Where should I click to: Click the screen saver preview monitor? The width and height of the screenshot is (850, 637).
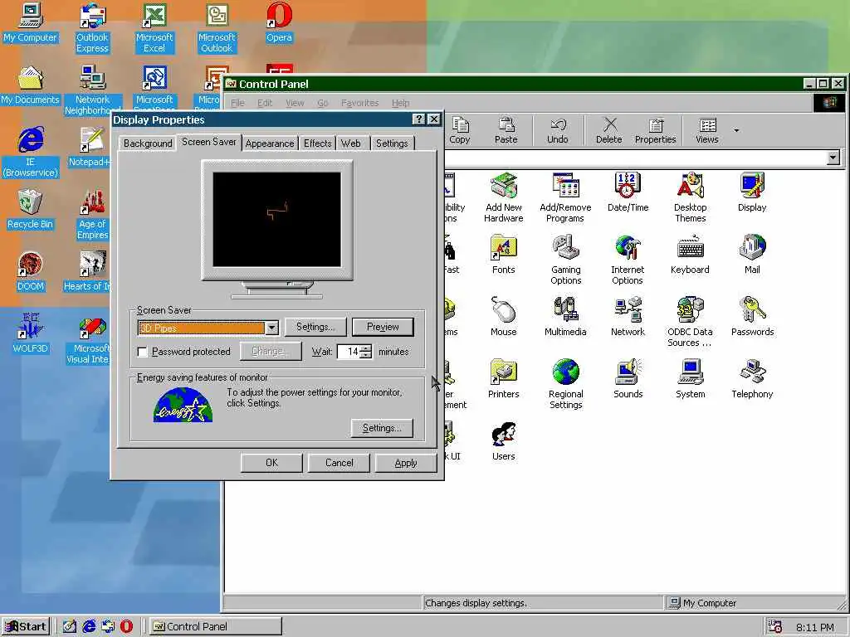[x=277, y=219]
